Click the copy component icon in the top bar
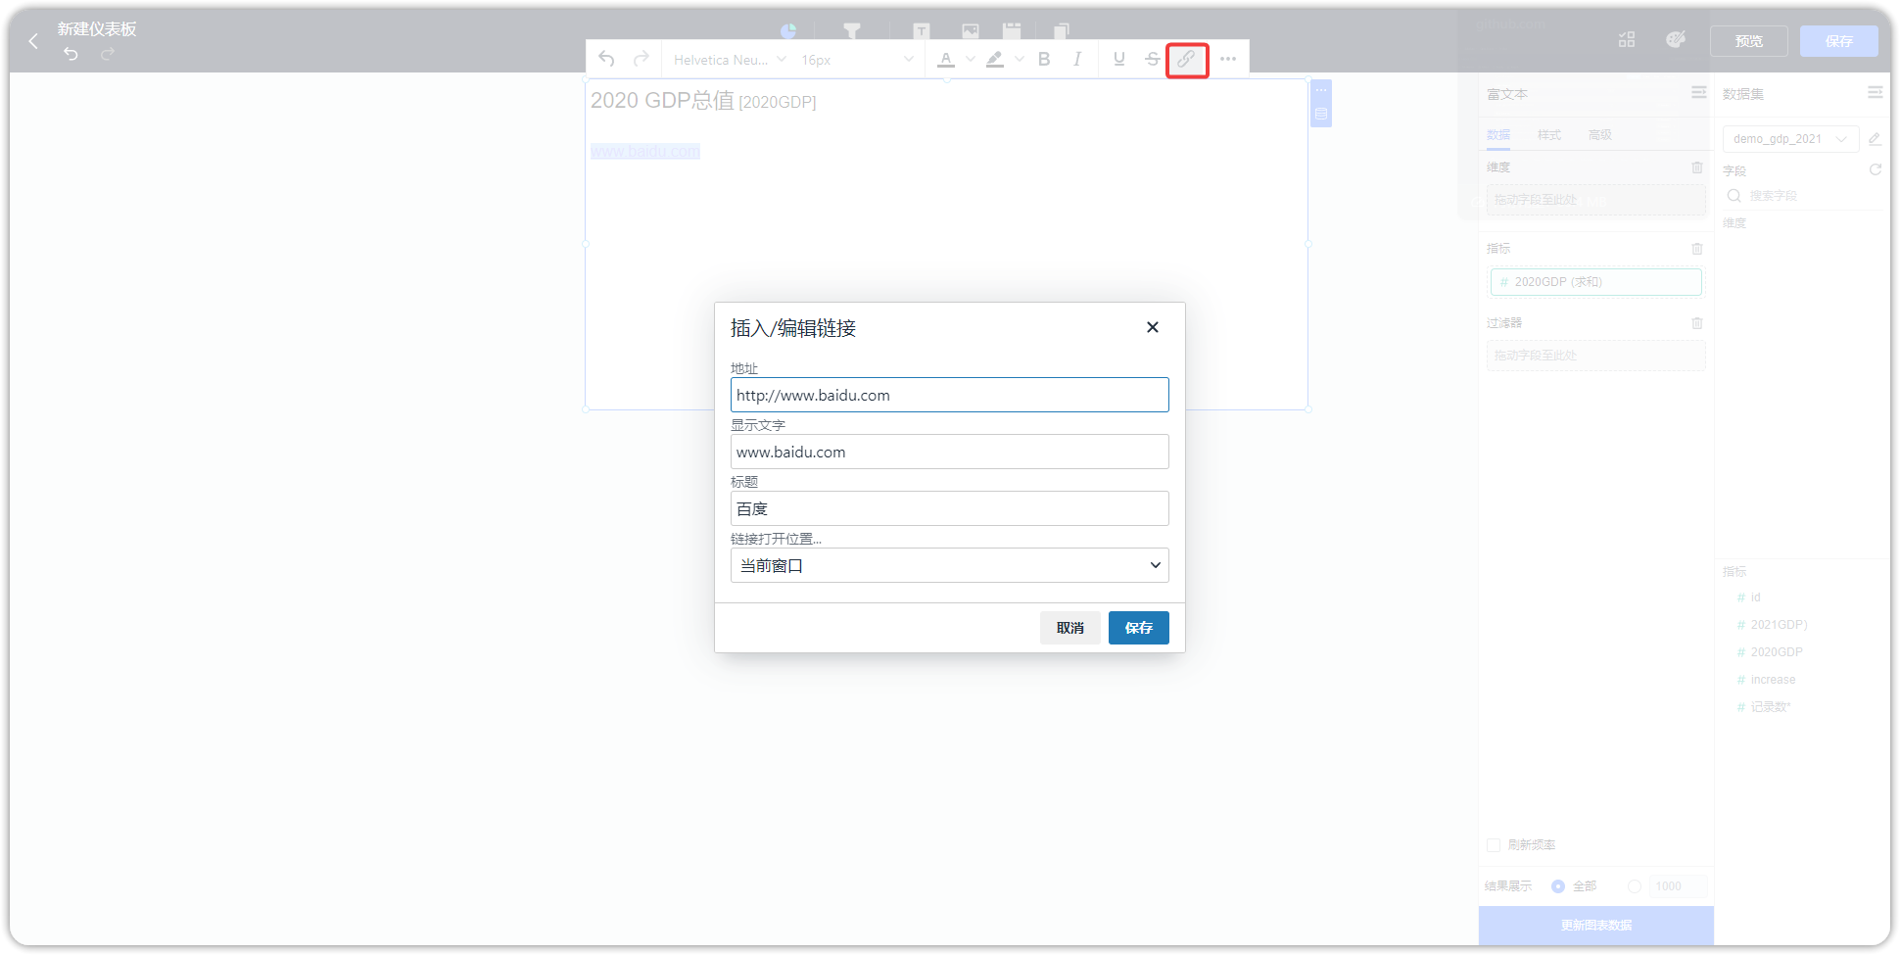 click(x=1062, y=31)
